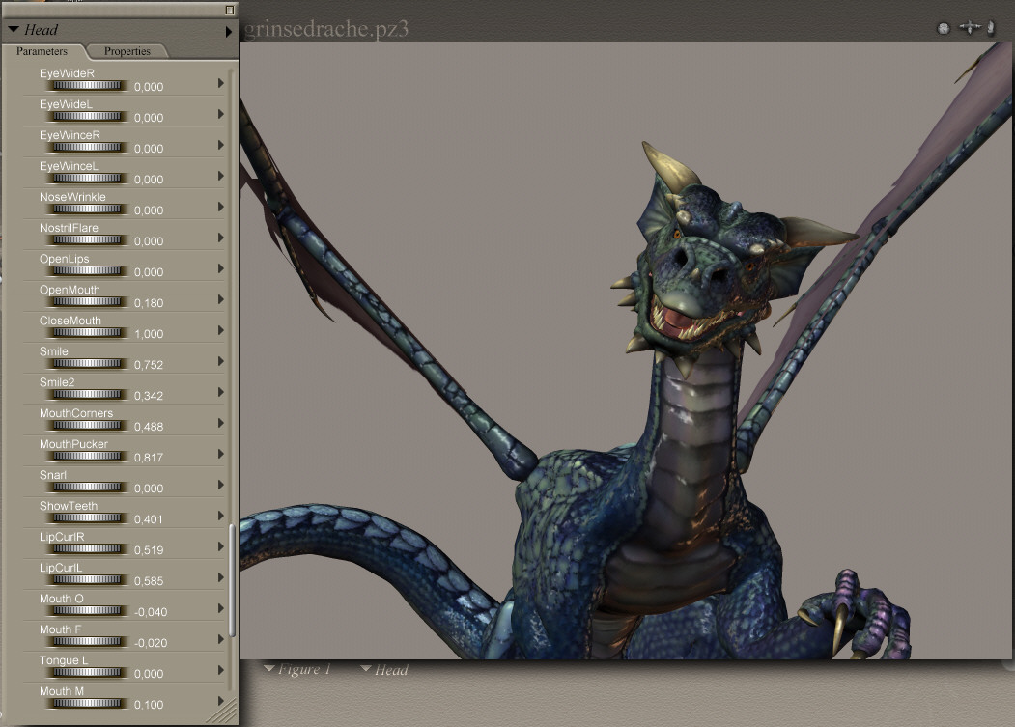Click the trackball rotate camera icon
Image resolution: width=1015 pixels, height=727 pixels.
click(944, 29)
